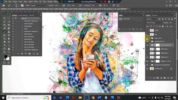Expand the 'texture try it' group
The image size is (178, 100).
[x=150, y=38]
